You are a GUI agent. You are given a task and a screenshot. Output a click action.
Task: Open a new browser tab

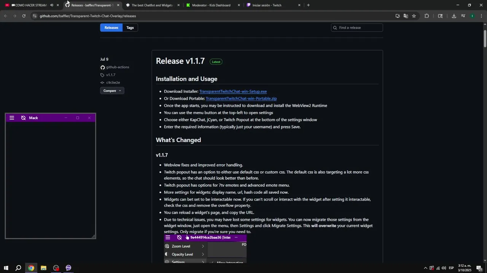308,5
